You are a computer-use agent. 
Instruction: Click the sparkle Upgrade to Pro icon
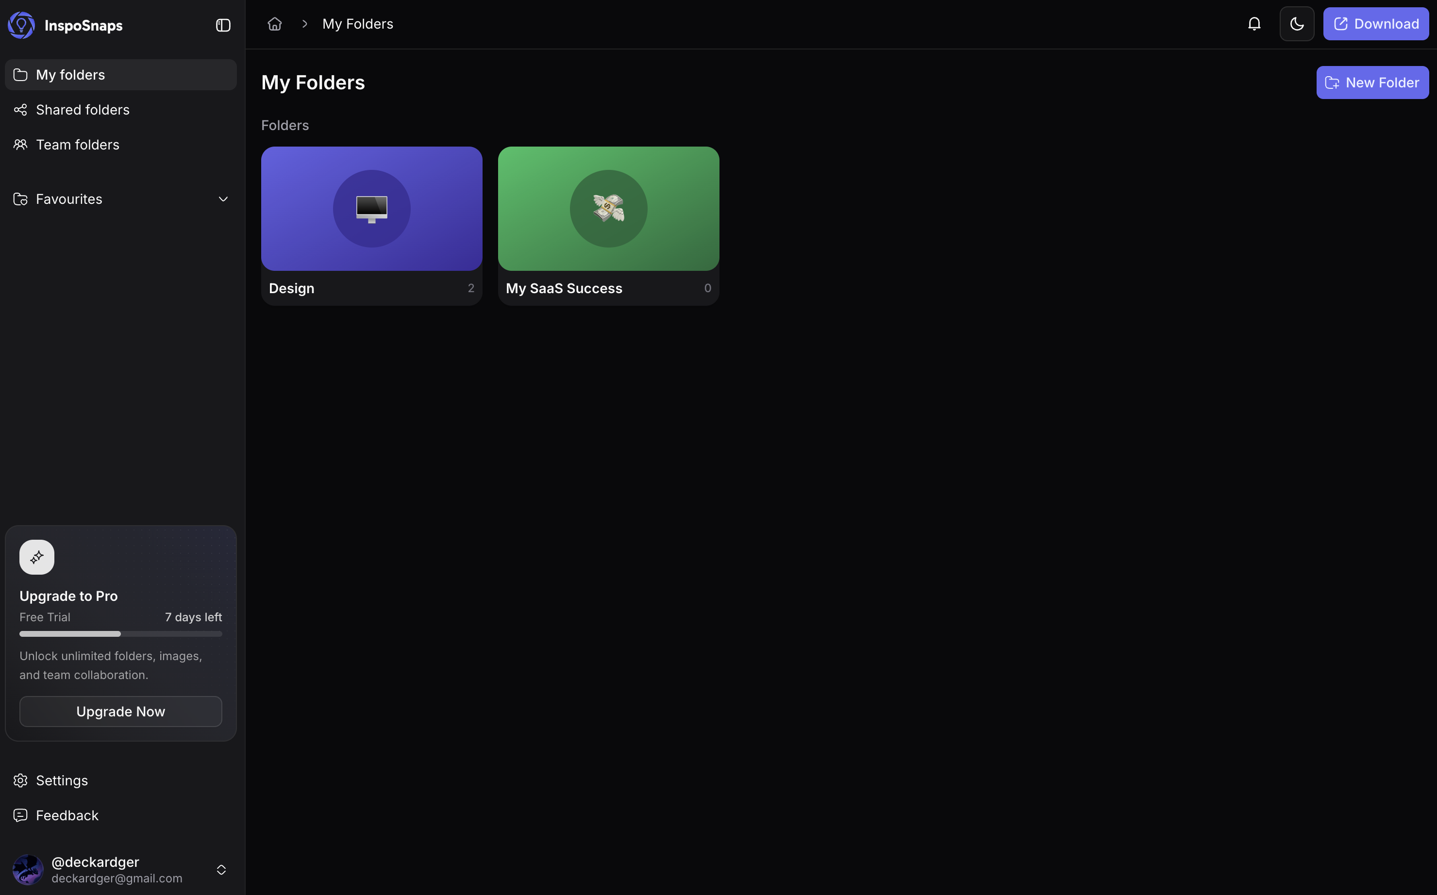[x=37, y=557]
